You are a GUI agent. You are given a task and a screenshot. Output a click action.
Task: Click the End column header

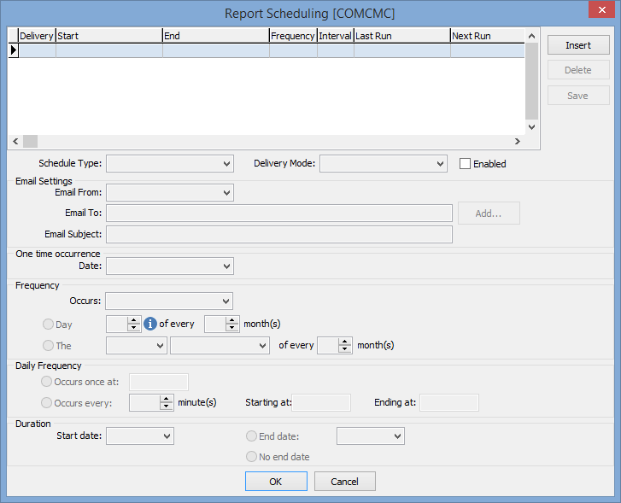coord(216,36)
